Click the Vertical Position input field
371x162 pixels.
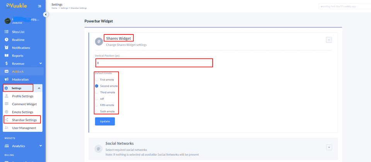click(x=154, y=63)
